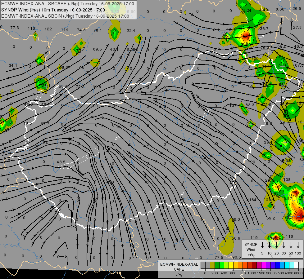
Task: Click the 1000 tick label in CAPE legend
Action: tap(252, 273)
